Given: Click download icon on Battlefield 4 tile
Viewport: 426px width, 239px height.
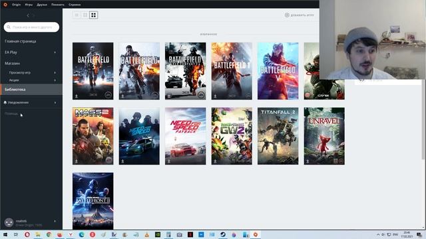Looking at the screenshot, I should tap(122, 96).
